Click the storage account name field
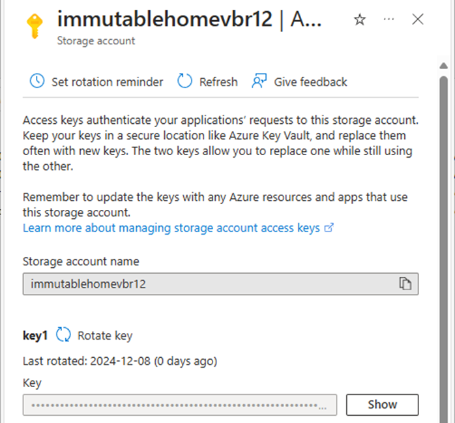 coord(220,284)
